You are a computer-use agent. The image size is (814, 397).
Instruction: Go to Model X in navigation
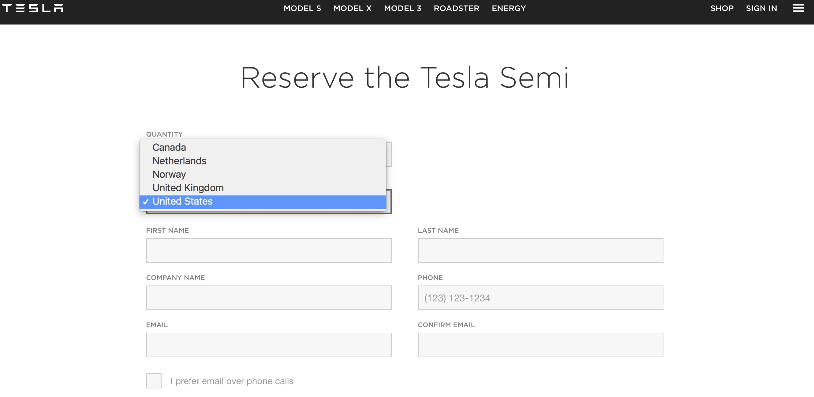coord(352,8)
